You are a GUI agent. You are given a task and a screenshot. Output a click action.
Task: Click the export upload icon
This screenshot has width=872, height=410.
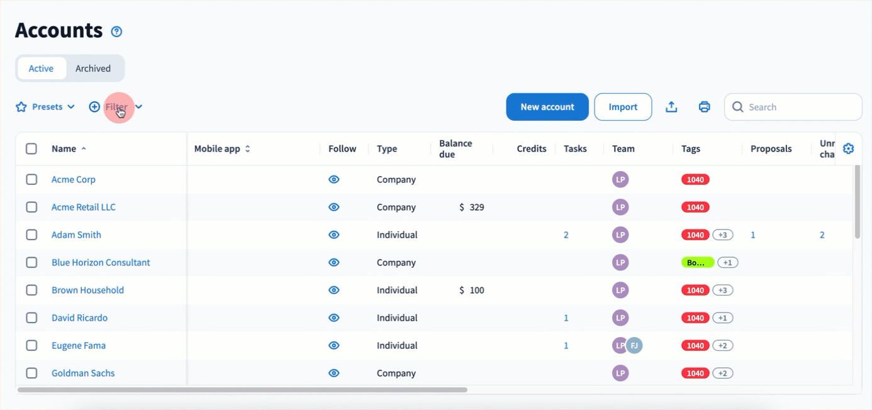671,107
